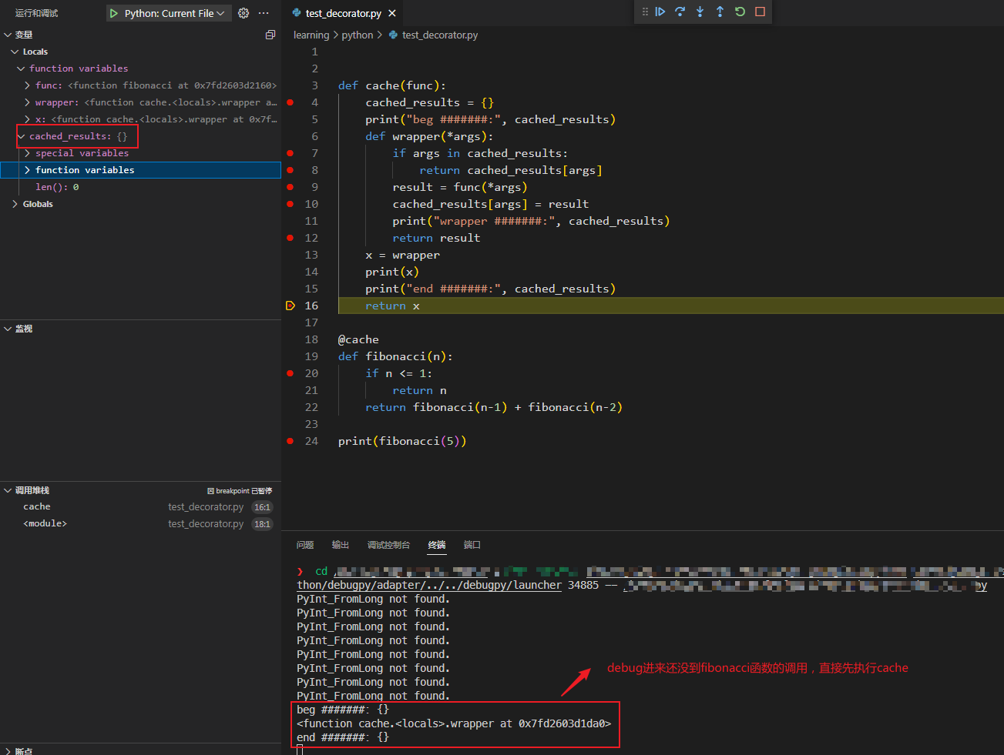Remove the breakpoint on line 20
The width and height of the screenshot is (1004, 755).
click(290, 373)
